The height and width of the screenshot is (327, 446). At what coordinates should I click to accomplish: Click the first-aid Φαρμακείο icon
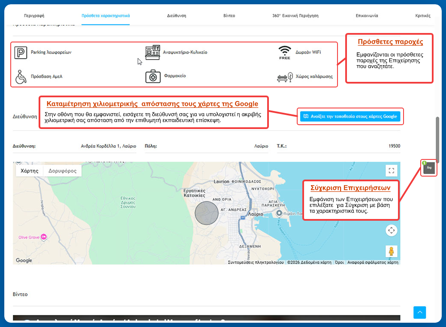(x=153, y=76)
